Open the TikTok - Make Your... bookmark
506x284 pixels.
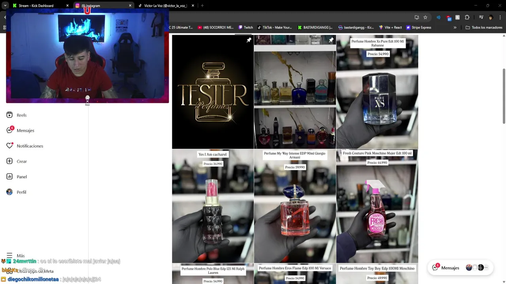(274, 28)
